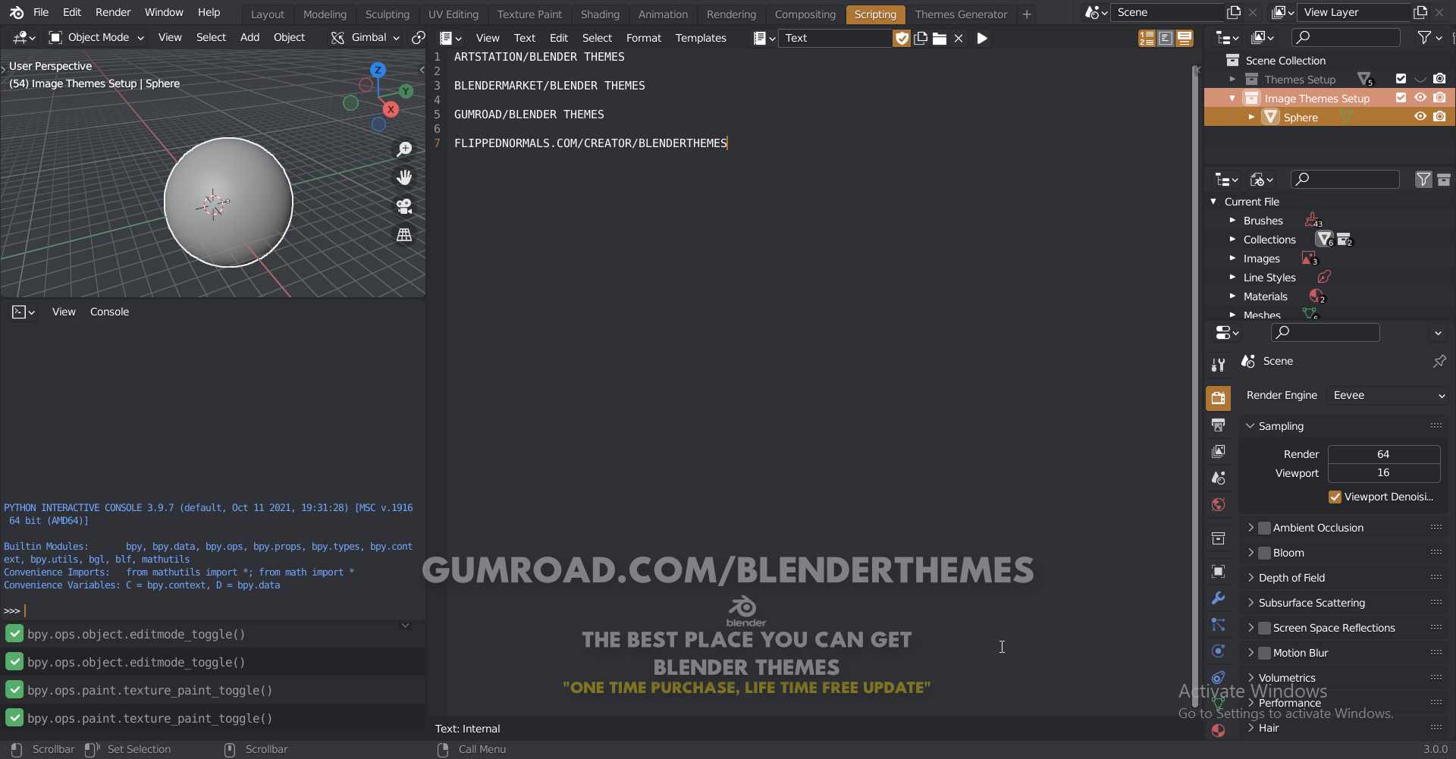
Task: Open the Templates menu in text editor
Action: 701,38
